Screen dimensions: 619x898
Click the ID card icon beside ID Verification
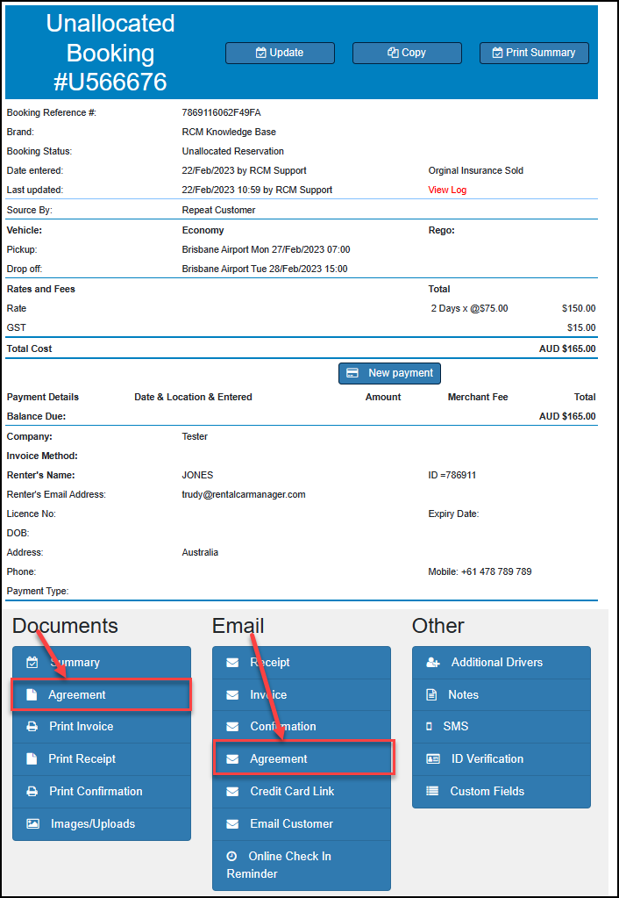tap(432, 759)
